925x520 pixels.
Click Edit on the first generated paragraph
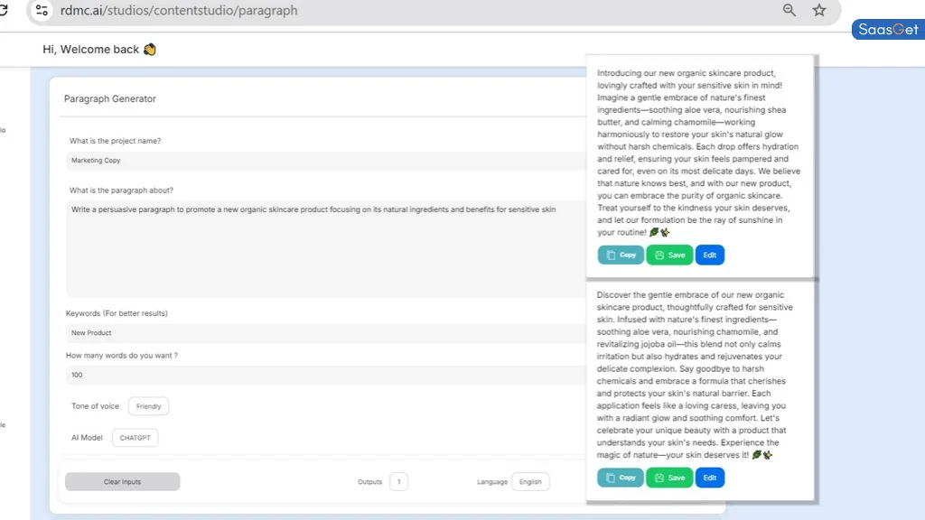point(710,255)
